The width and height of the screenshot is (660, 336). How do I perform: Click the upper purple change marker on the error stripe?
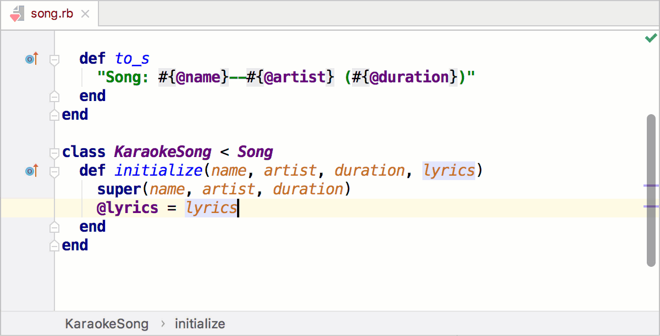(651, 187)
